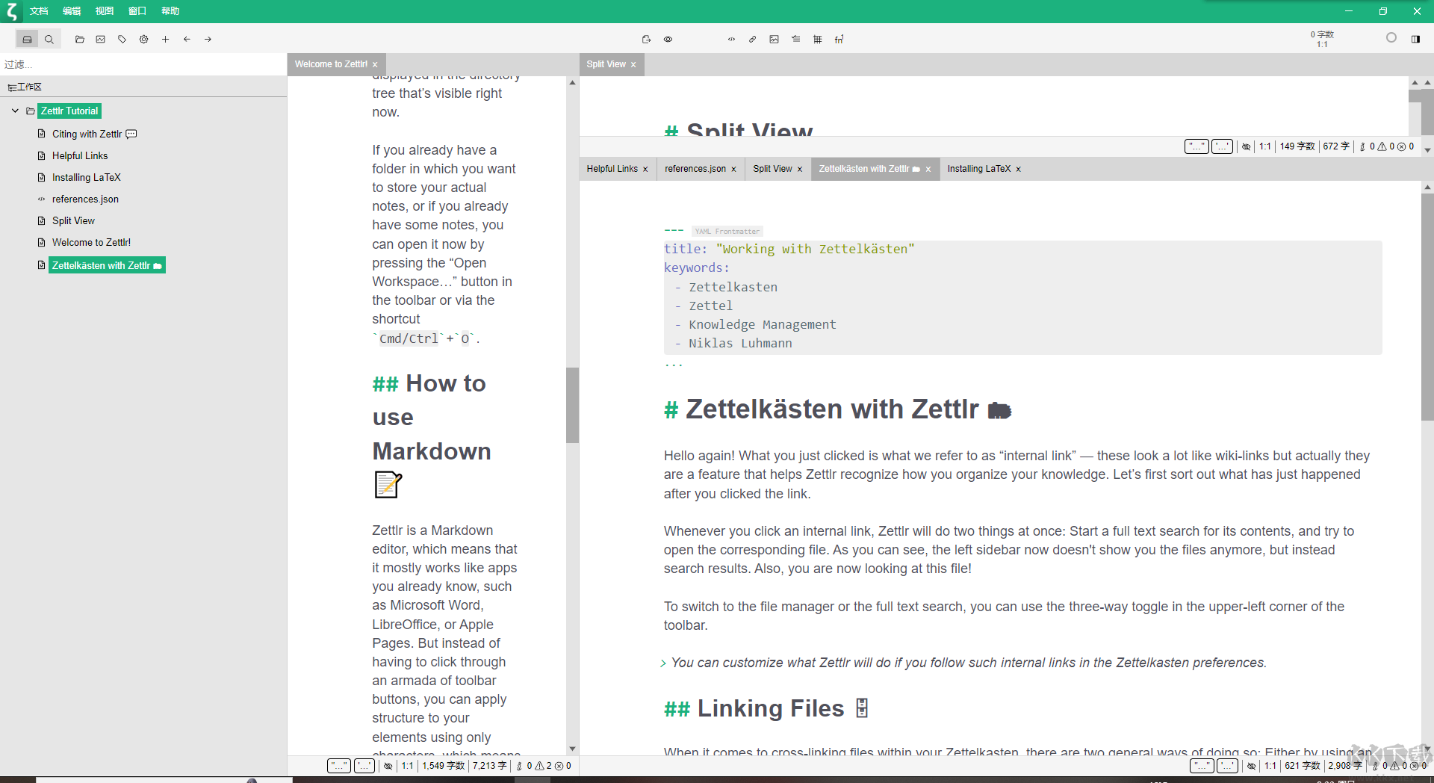This screenshot has width=1434, height=783.
Task: Switch to full text search in toolbar
Action: tap(49, 39)
